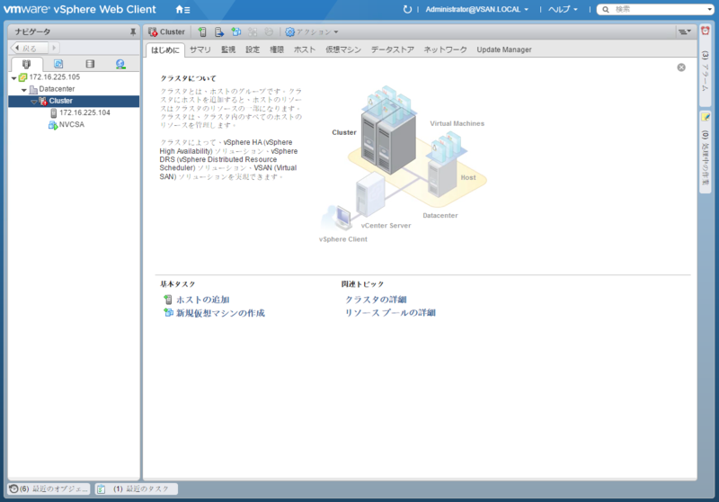Select the Storage navigator tab
The image size is (719, 502).
pos(90,64)
